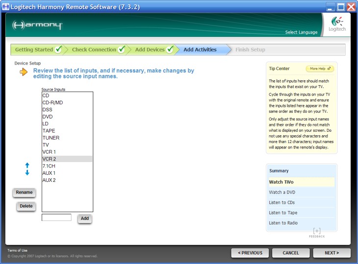Click the app icon in title bar
This screenshot has height=264, width=358.
tap(5, 6)
